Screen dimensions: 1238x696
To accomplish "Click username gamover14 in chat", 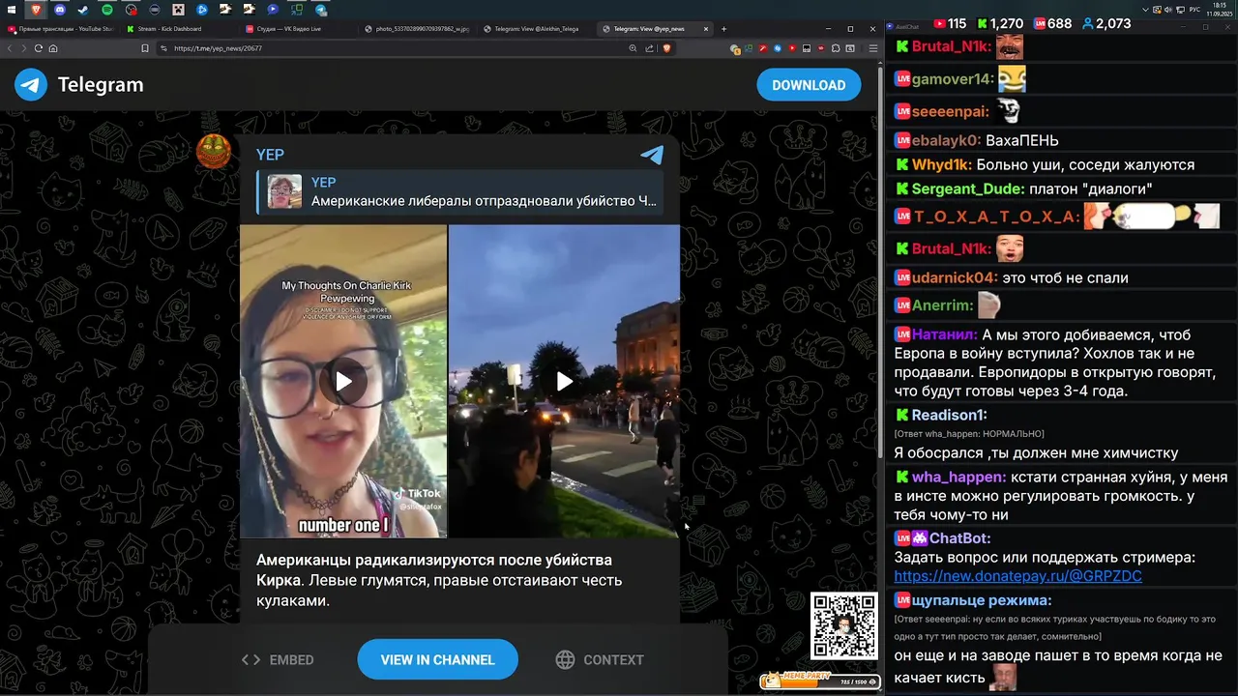I will pyautogui.click(x=953, y=79).
